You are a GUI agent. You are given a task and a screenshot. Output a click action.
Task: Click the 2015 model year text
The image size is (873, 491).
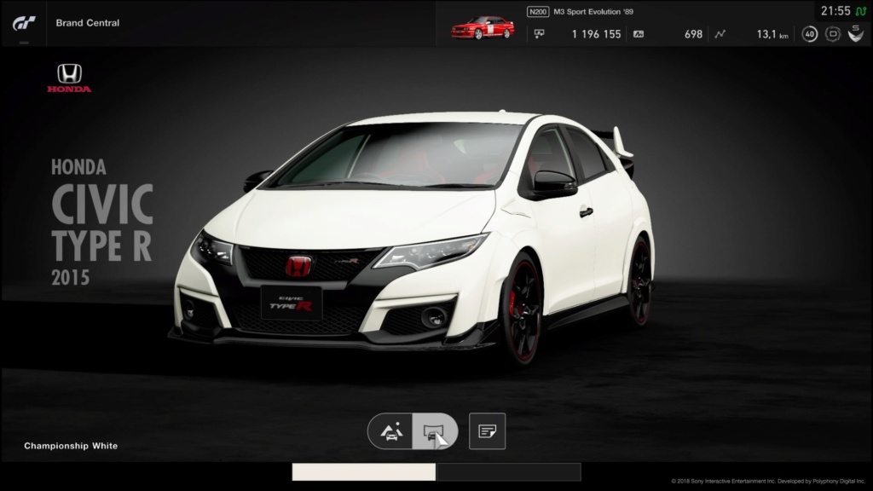(70, 278)
